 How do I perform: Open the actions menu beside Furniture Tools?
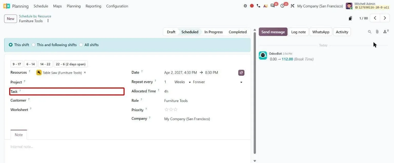[48, 21]
